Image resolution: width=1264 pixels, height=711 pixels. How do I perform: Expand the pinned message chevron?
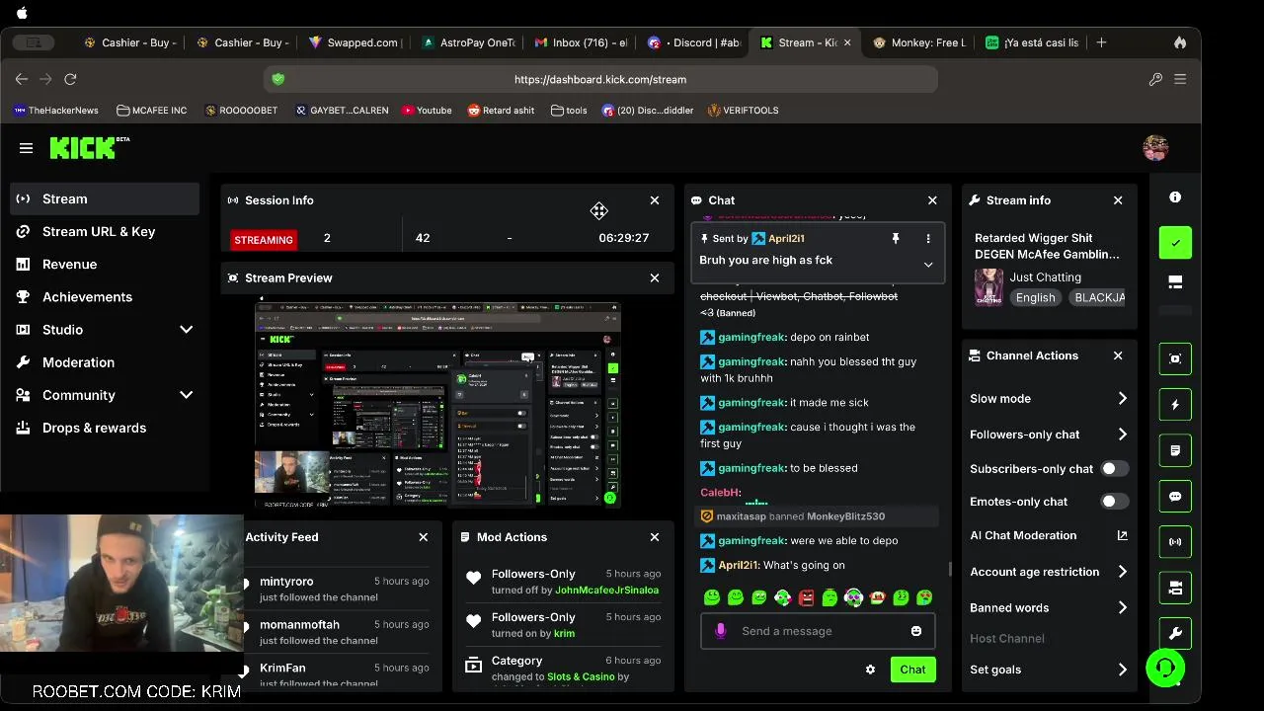click(x=928, y=265)
